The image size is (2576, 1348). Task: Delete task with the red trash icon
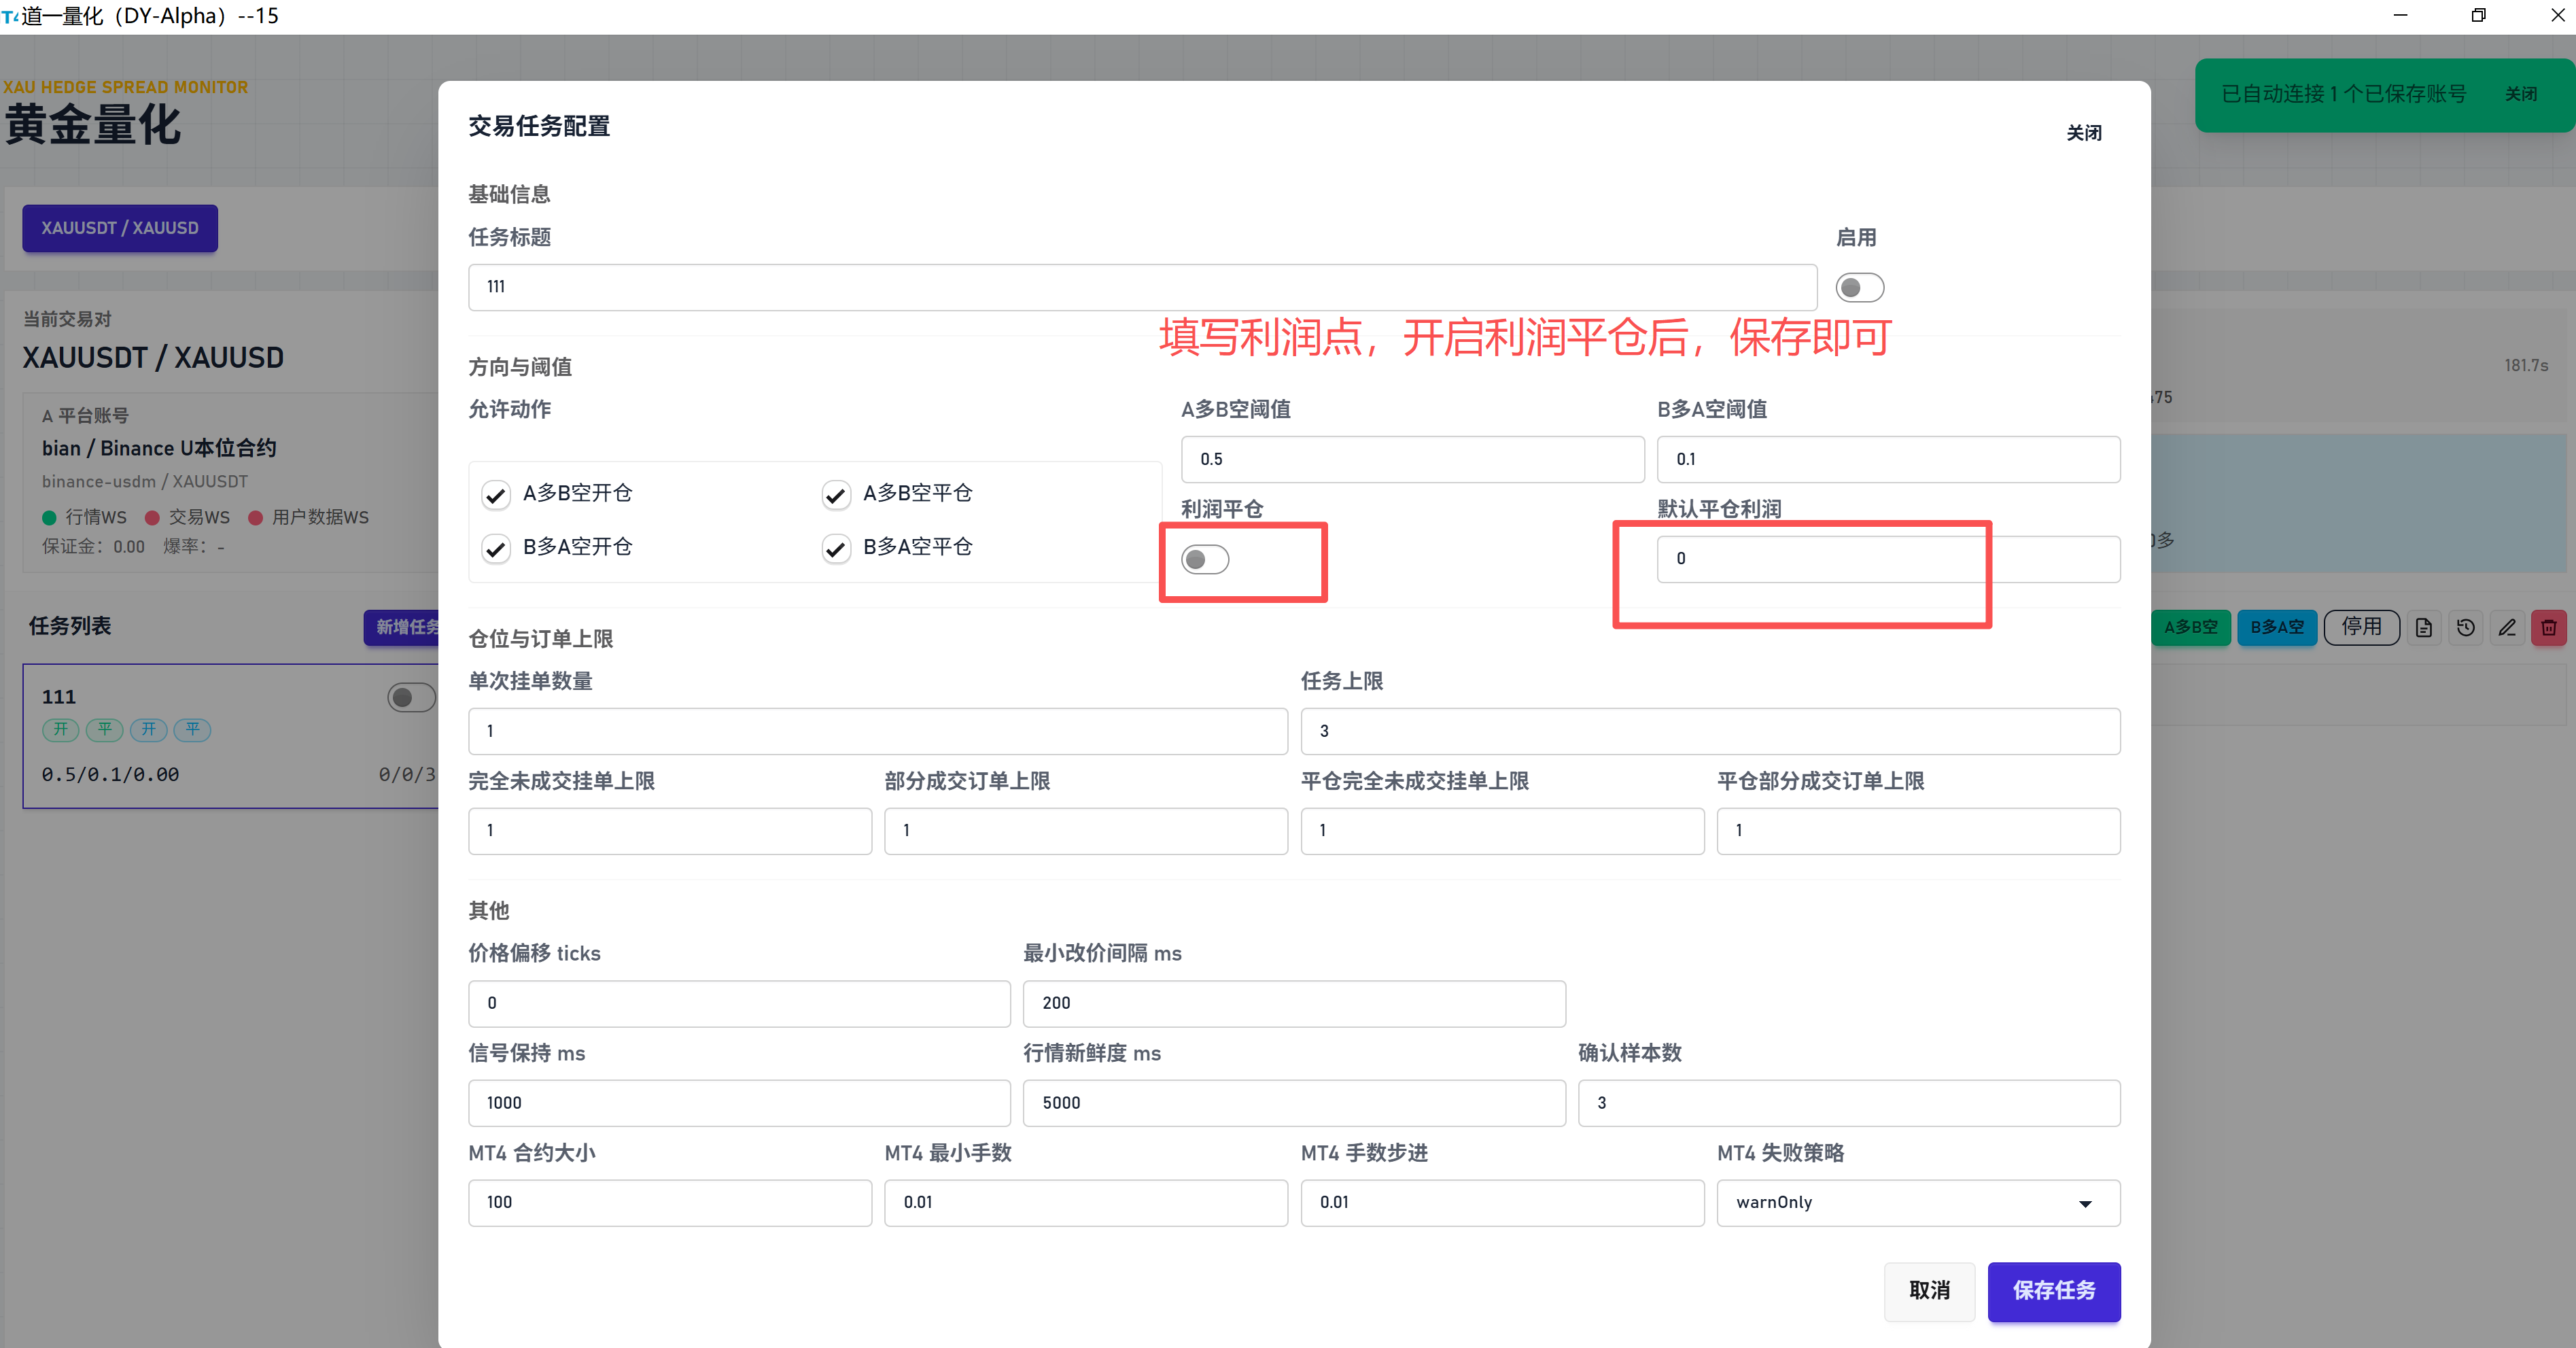click(2549, 628)
